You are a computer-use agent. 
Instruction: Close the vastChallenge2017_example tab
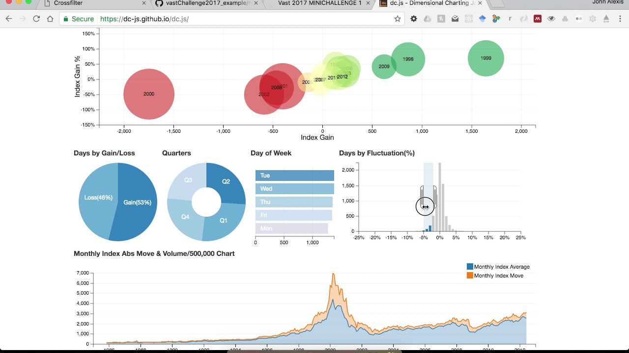pos(256,3)
